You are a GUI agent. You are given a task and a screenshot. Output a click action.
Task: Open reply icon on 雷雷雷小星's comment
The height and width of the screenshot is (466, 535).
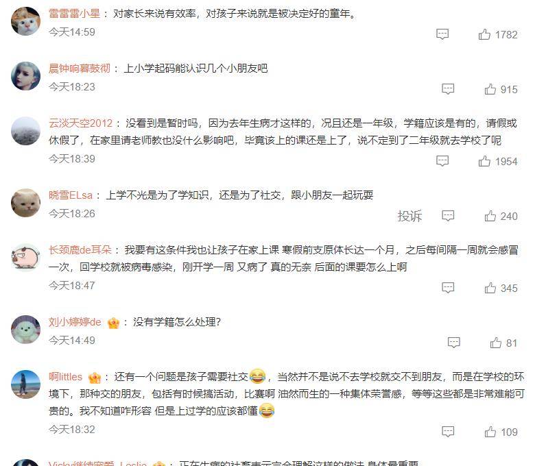[442, 34]
